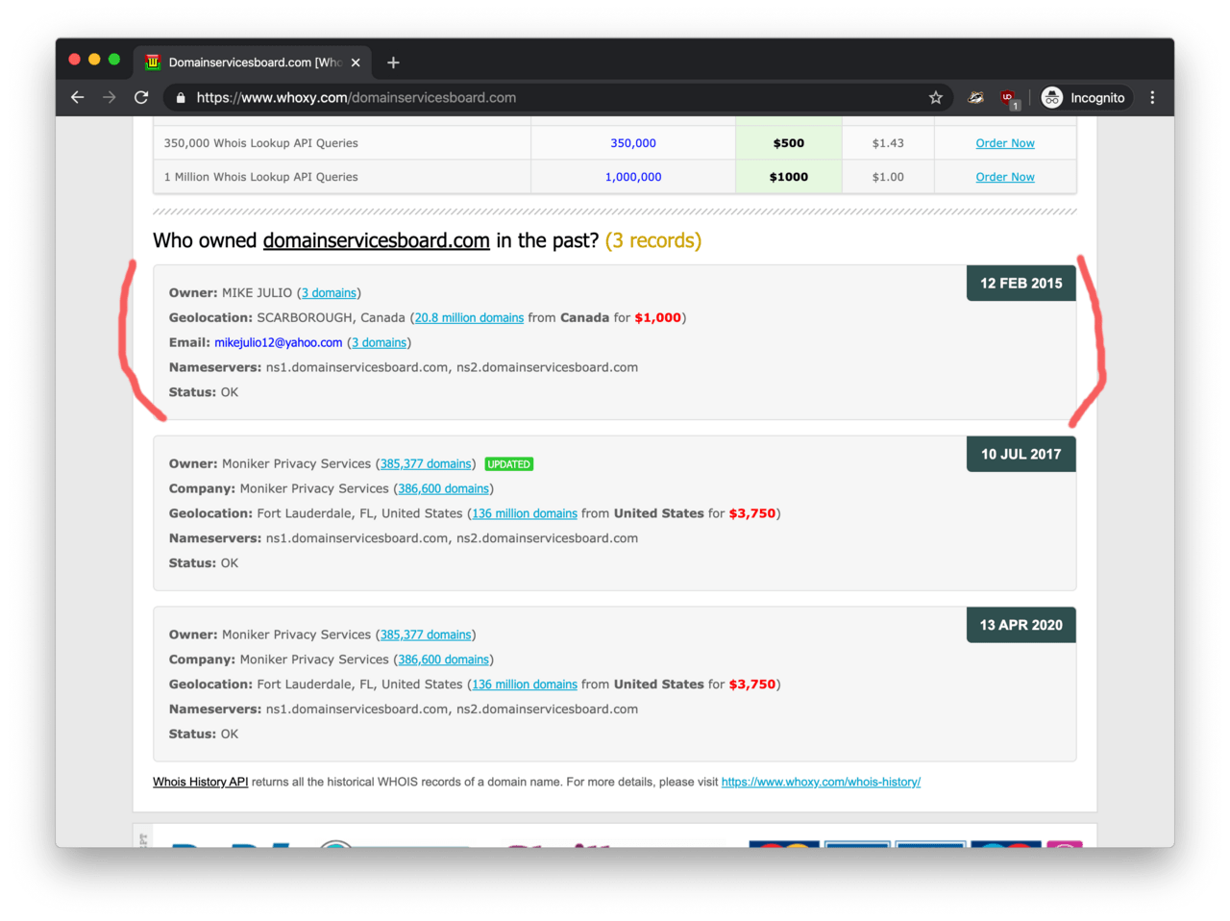Click the 13 APR 2020 date badge
1230x921 pixels.
click(1021, 625)
